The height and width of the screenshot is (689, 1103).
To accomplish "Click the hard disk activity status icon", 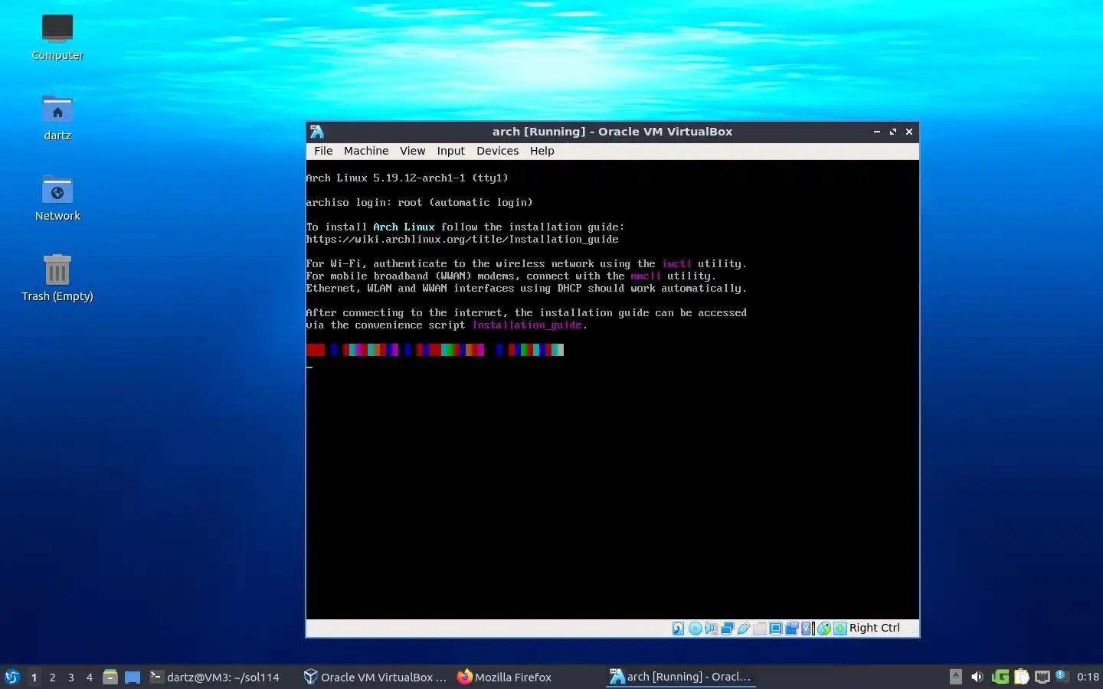I will click(x=679, y=629).
